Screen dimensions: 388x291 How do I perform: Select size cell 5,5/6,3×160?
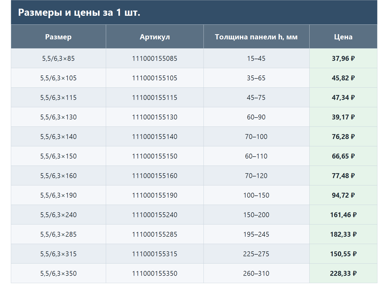[x=58, y=176]
